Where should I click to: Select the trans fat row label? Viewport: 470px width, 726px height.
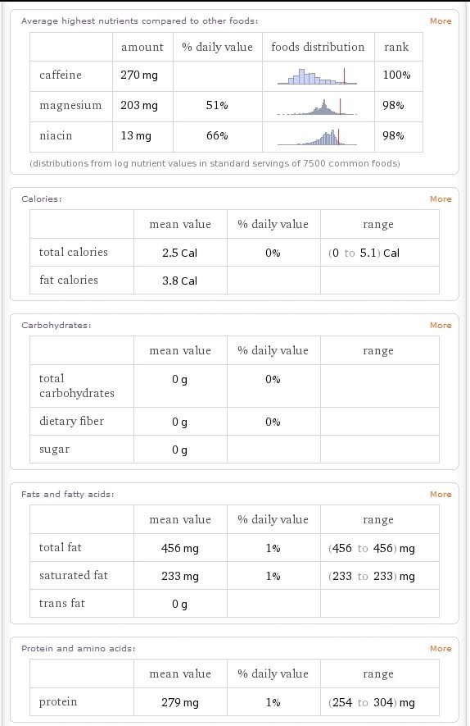coord(62,603)
